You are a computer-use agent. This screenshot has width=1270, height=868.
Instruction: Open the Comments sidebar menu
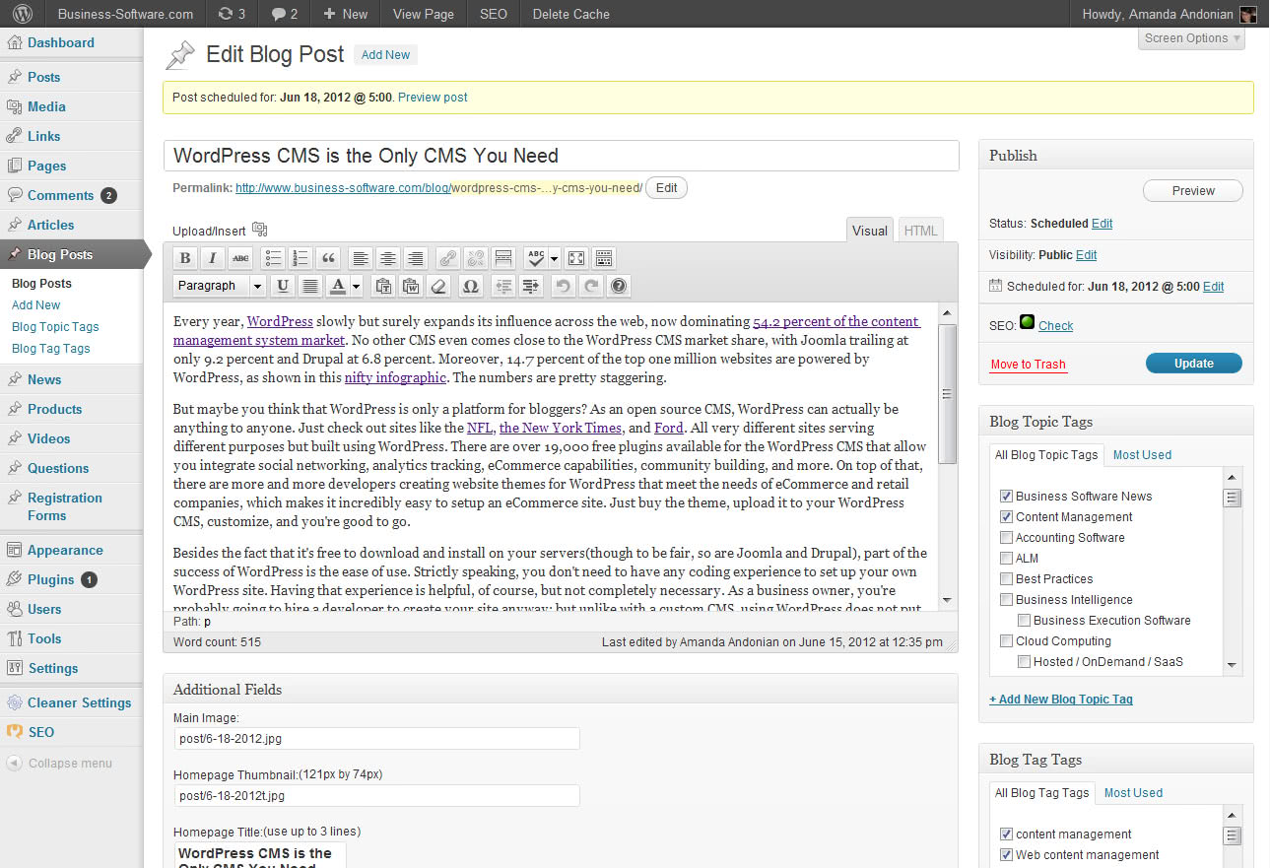(x=71, y=195)
